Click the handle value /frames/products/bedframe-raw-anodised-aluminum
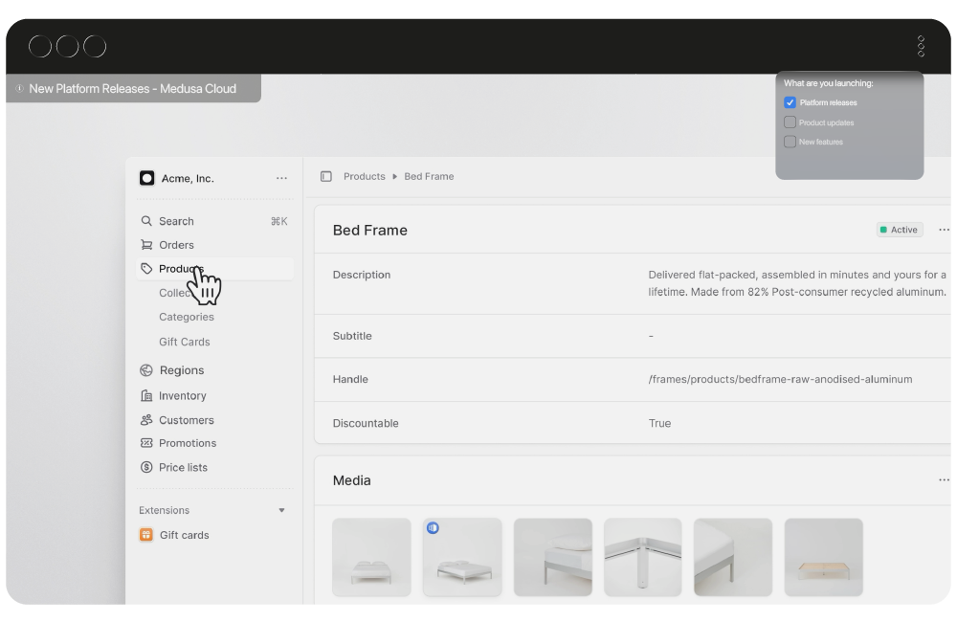 tap(780, 379)
